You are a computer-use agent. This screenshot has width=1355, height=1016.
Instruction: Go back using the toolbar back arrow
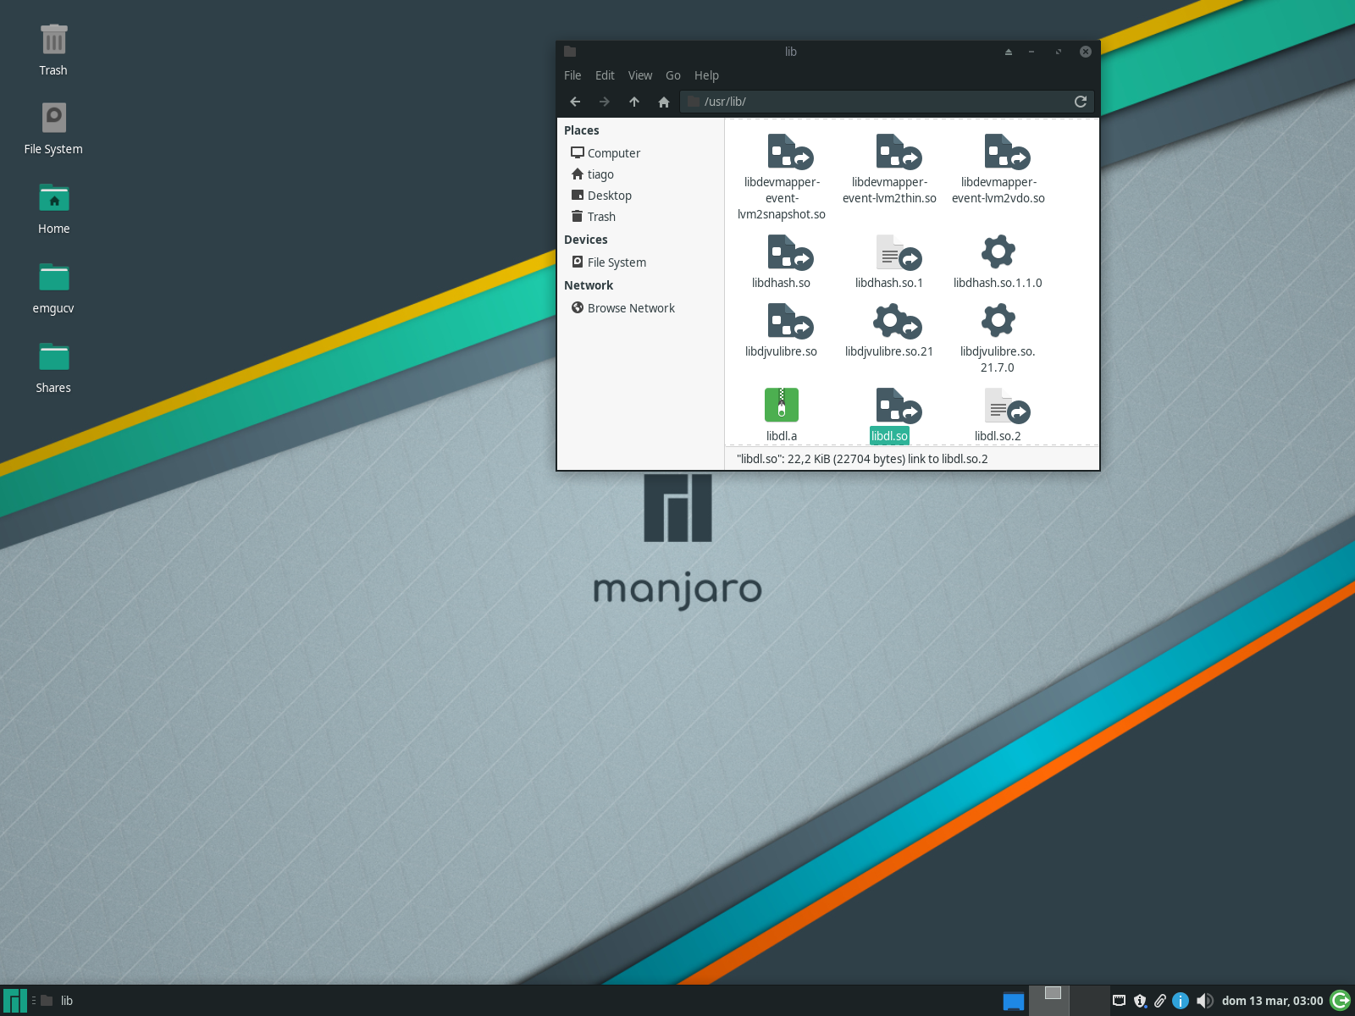pyautogui.click(x=575, y=102)
